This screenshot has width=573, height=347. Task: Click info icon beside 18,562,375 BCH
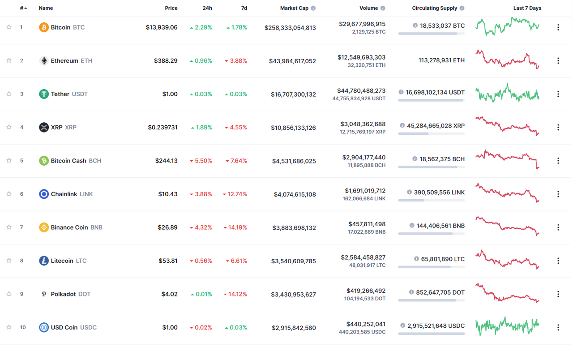[415, 159]
